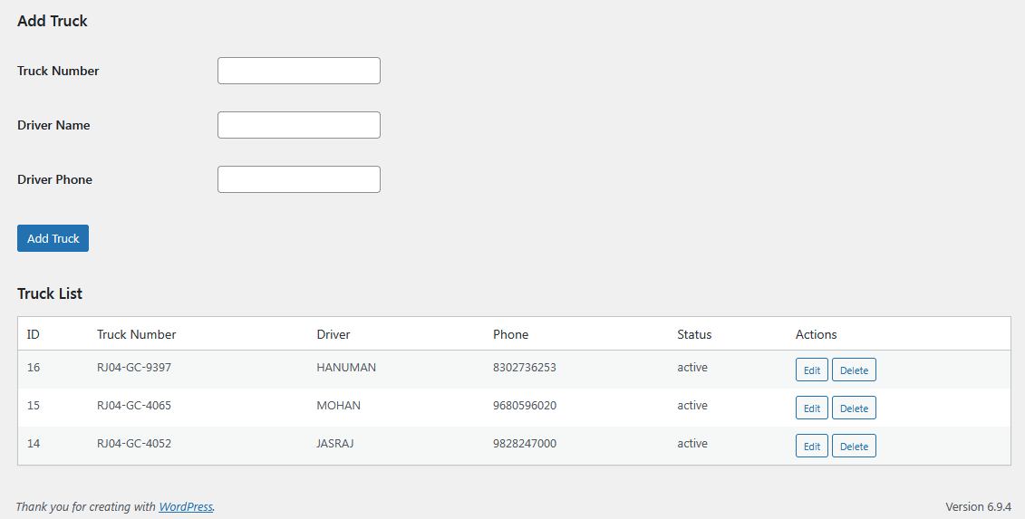This screenshot has width=1025, height=519.
Task: Focus the Driver Name text box
Action: (298, 125)
